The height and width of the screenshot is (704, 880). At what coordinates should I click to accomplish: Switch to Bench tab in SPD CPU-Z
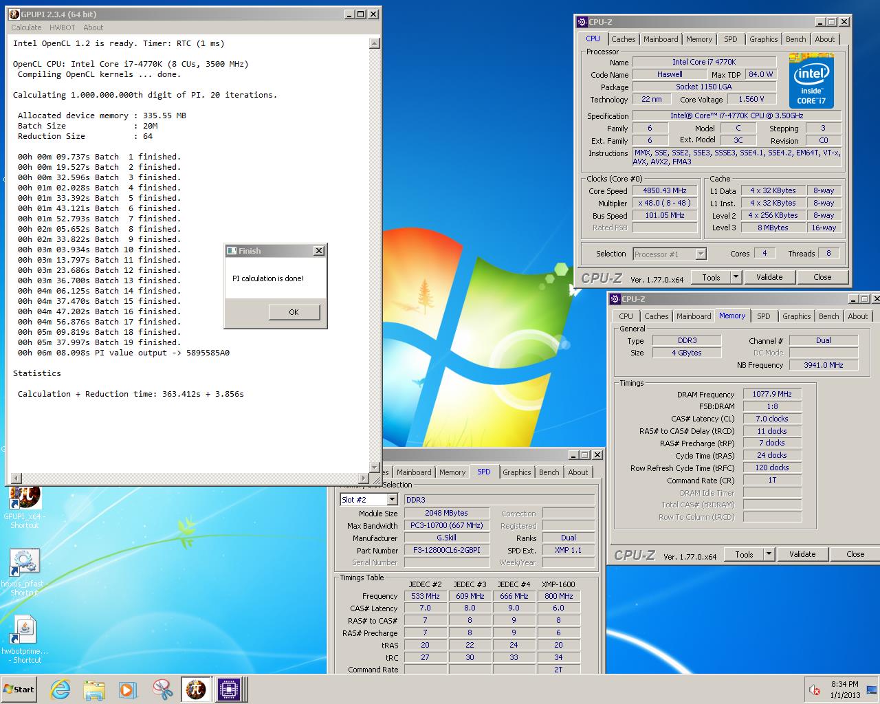tap(549, 472)
